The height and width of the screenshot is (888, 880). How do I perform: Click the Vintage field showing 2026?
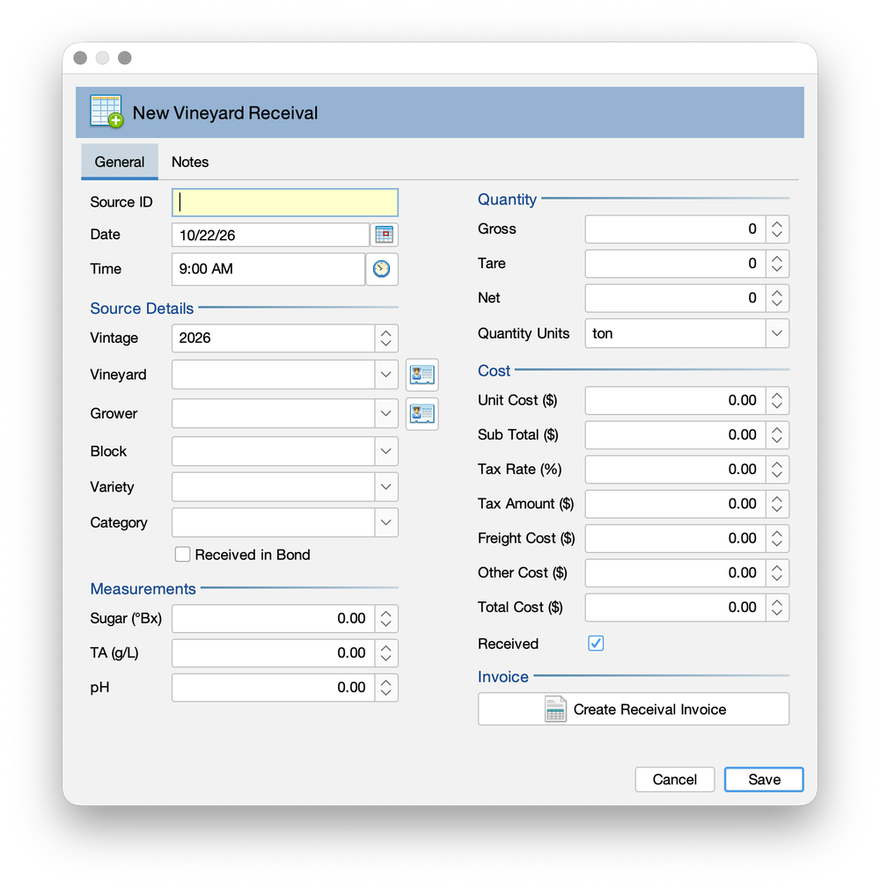pos(274,338)
